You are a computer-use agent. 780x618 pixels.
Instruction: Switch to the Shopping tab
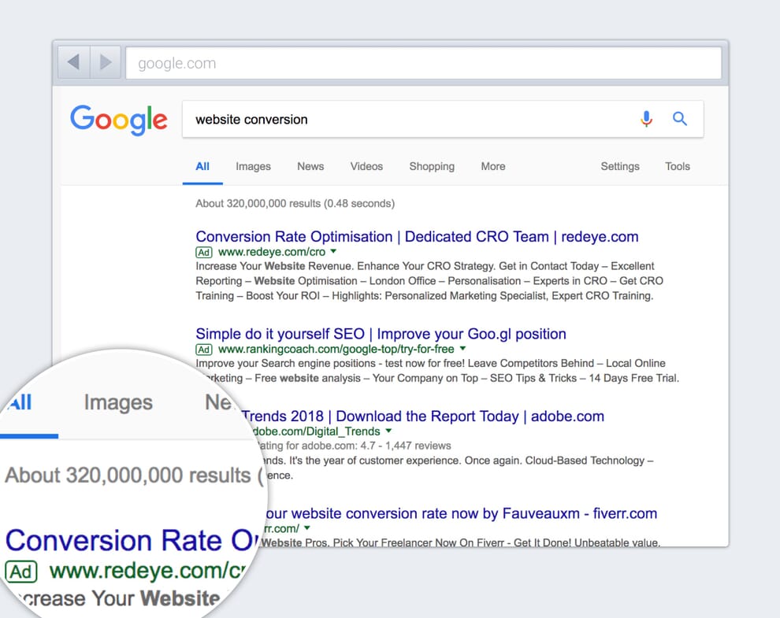pos(432,167)
